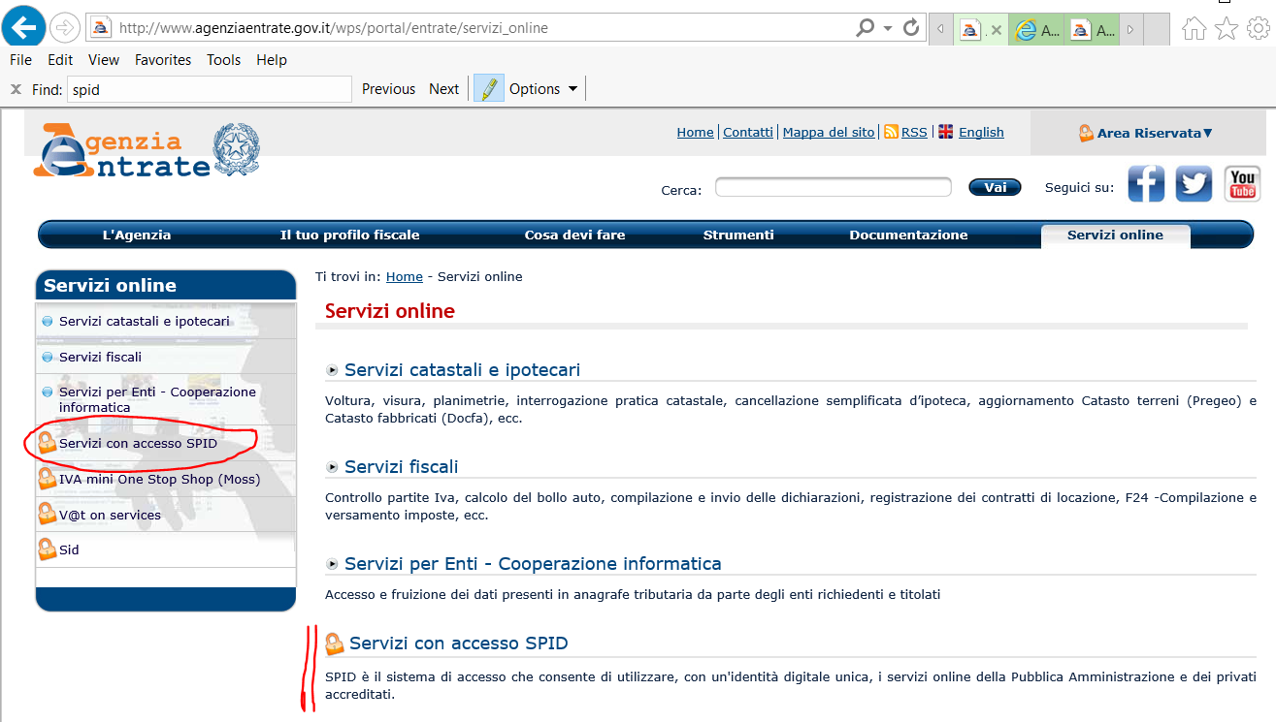
Task: Open Servizi con accesso SPID sidebar link
Action: click(x=138, y=444)
